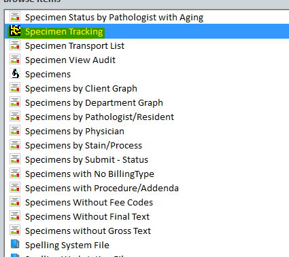This screenshot has height=257, width=289.
Task: Click the Spelling System File book icon
Action: [15, 245]
